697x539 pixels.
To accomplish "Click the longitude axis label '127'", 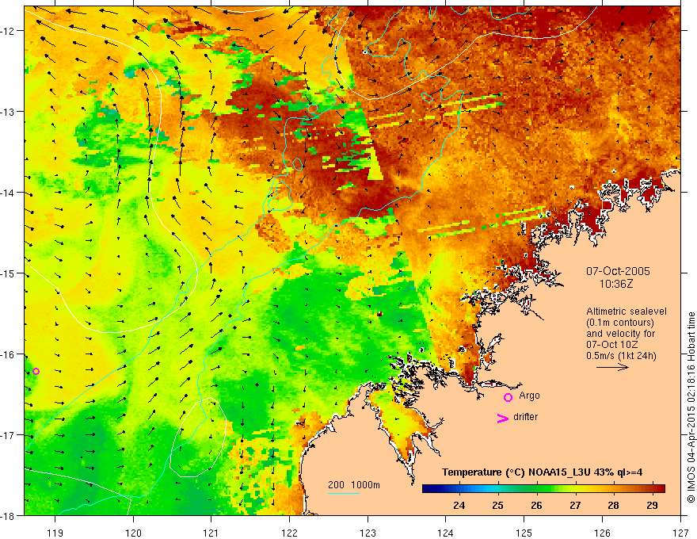I will tap(680, 533).
